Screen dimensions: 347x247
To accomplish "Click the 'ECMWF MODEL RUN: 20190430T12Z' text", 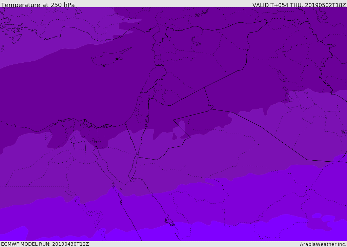I will [45, 244].
